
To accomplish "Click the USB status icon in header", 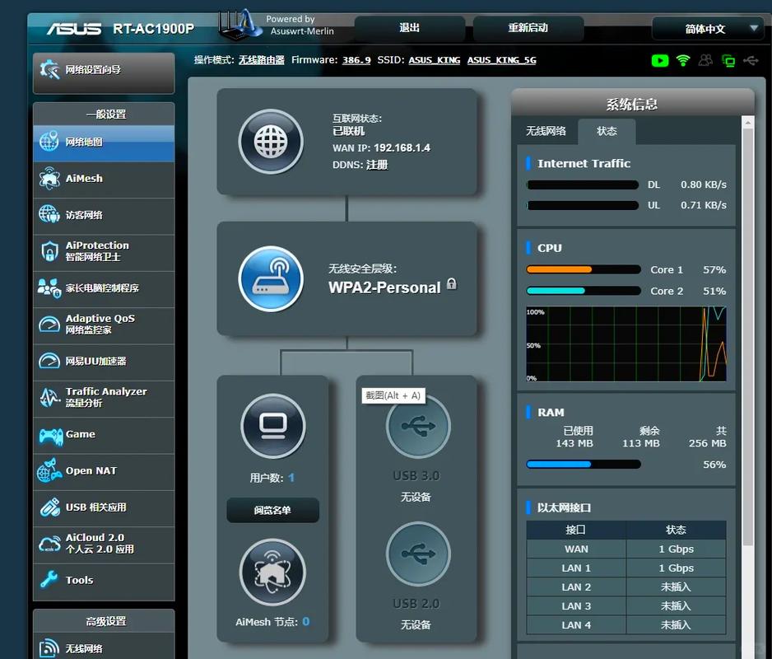I will point(751,61).
